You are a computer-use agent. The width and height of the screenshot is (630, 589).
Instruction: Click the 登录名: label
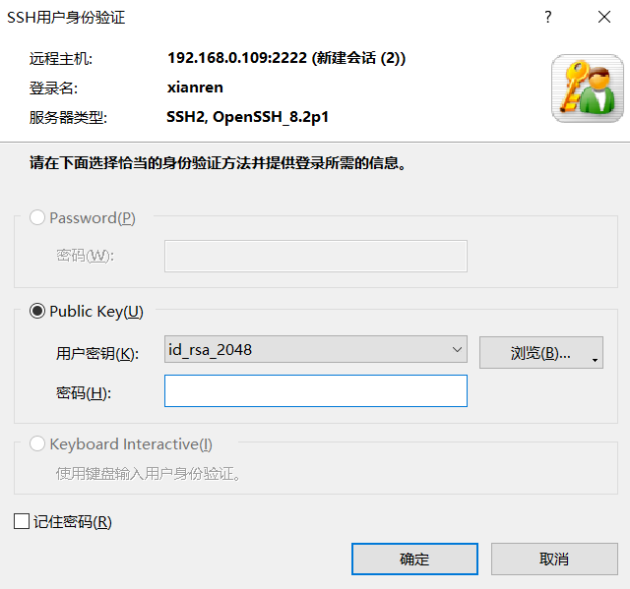[53, 88]
